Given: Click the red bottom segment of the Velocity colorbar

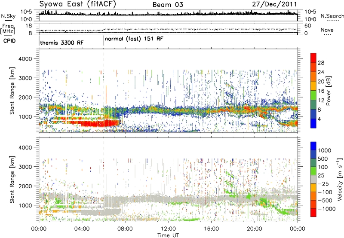Looking at the screenshot, I should point(313,213).
